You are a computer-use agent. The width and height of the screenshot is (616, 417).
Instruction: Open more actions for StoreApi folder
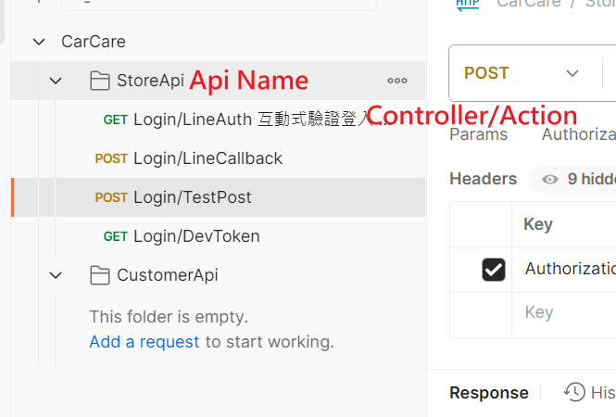point(397,81)
